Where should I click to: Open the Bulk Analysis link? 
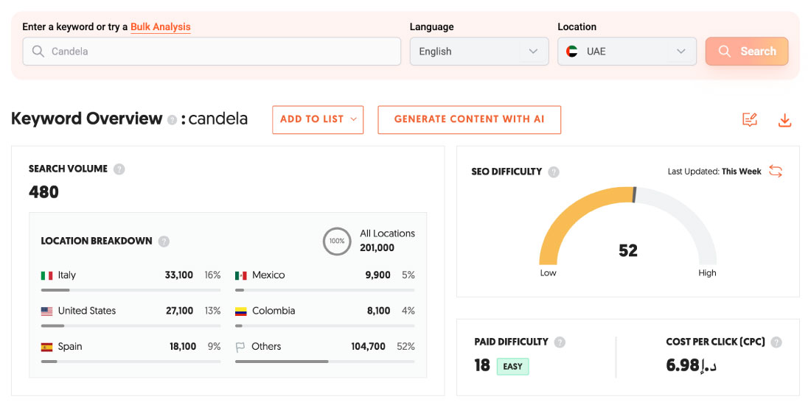pos(161,27)
